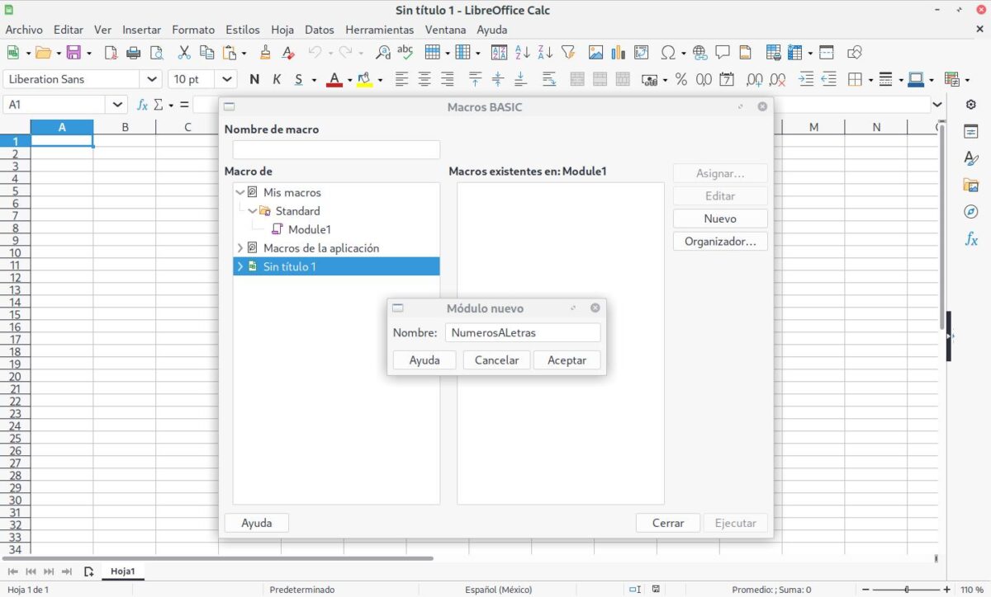
Task: Toggle italic text formatting
Action: pos(277,79)
